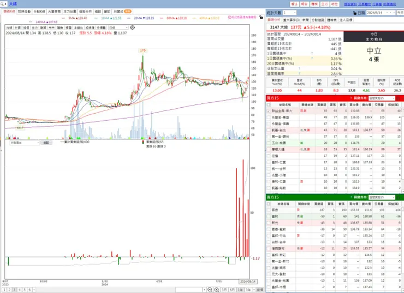Expand more pages arrow after page 6
Viewport: 404px width, 293px height.
click(x=34, y=290)
